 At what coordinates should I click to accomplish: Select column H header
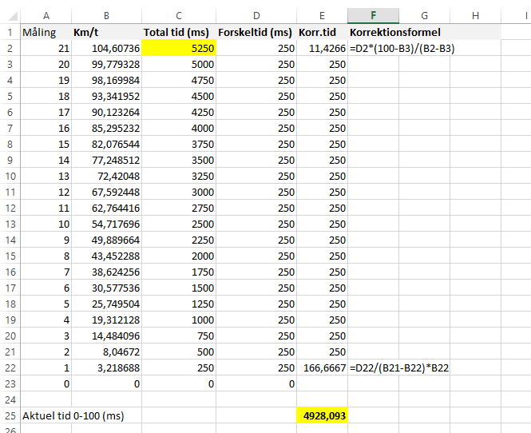point(475,16)
